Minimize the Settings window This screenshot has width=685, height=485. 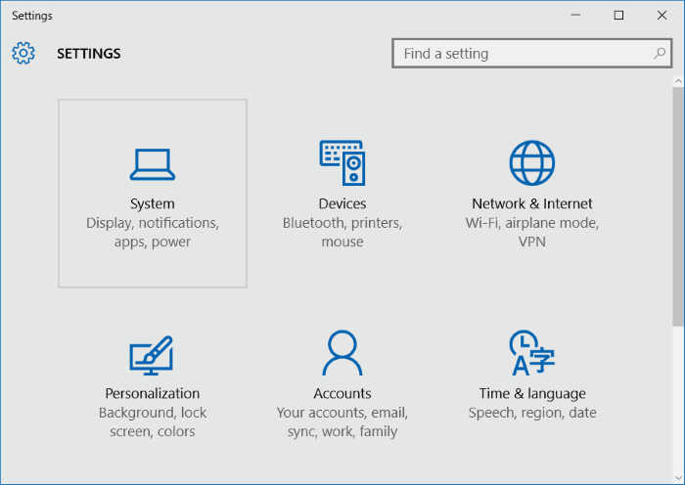tap(575, 16)
